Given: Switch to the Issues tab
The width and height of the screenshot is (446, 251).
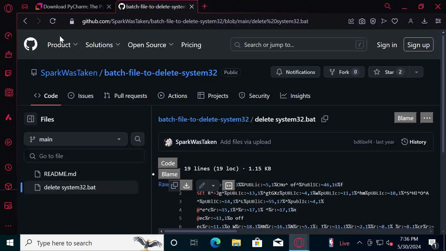Looking at the screenshot, I should coord(81,96).
